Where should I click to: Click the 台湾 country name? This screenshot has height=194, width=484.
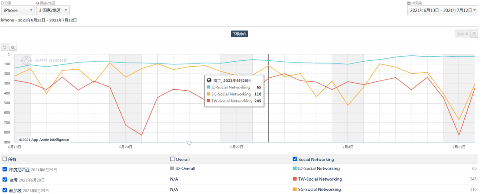[x=13, y=180]
